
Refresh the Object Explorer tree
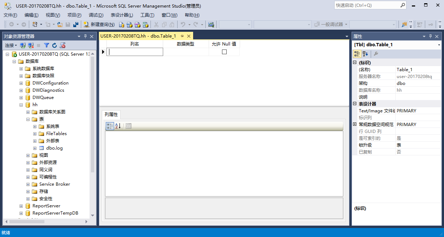tap(55, 45)
